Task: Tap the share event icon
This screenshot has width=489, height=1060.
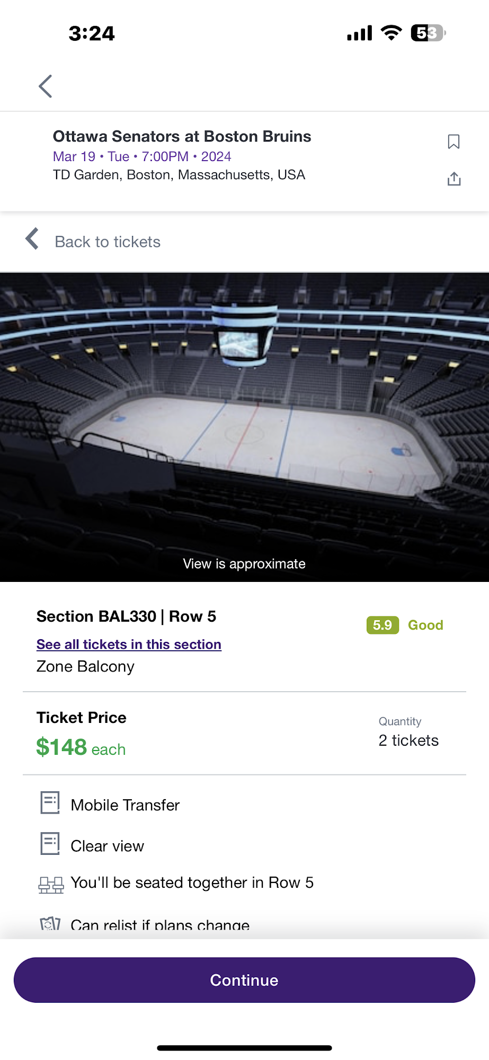Action: [454, 179]
